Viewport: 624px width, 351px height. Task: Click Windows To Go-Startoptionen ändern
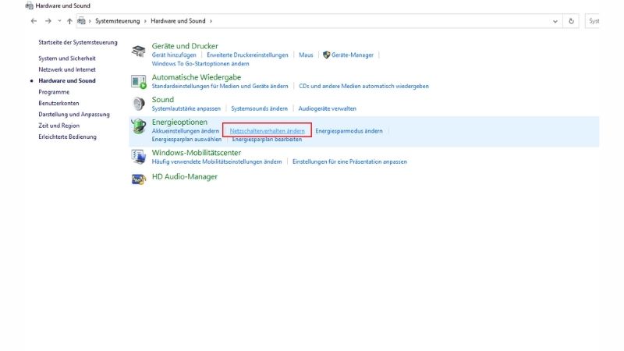coord(200,64)
